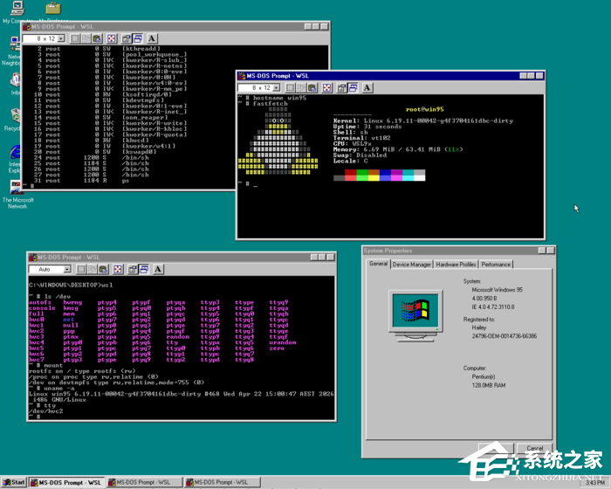Image resolution: width=611 pixels, height=489 pixels.
Task: Click the pressed MS-DOS Prompt taskbar button
Action: 66,482
